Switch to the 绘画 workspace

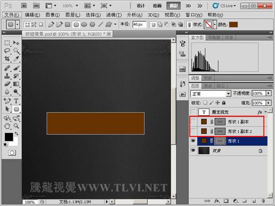[157, 6]
